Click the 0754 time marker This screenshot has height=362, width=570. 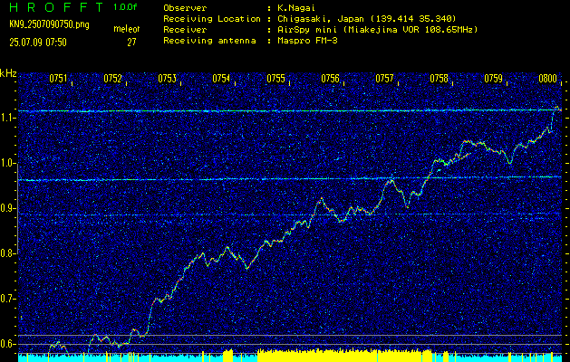click(x=221, y=79)
